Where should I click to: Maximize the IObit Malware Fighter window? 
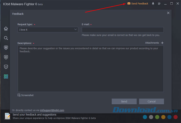click(x=172, y=4)
